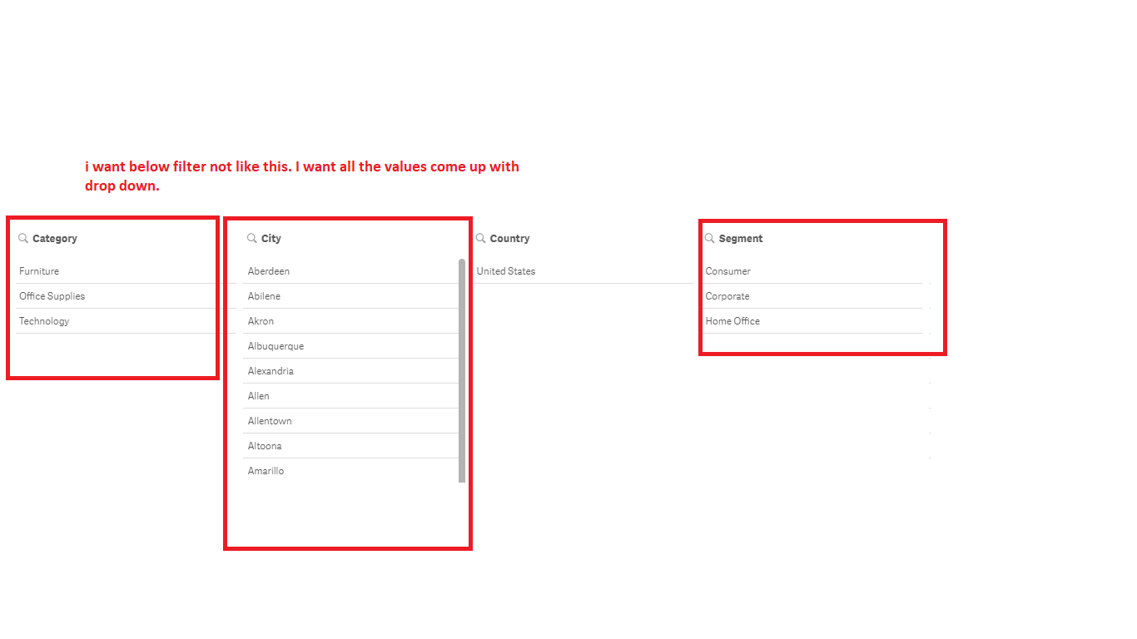Select Alexandria city entry
This screenshot has height=639, width=1137.
point(271,371)
